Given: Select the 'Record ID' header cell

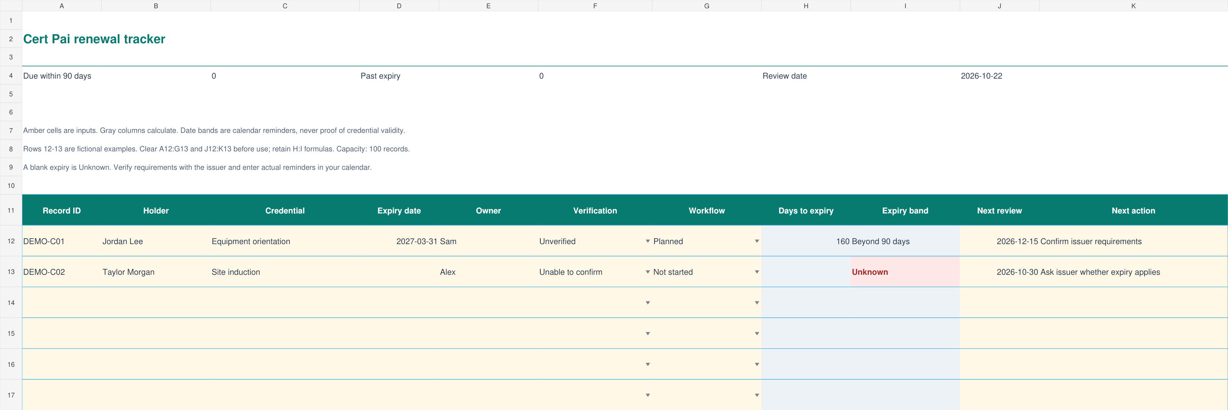Looking at the screenshot, I should (61, 211).
